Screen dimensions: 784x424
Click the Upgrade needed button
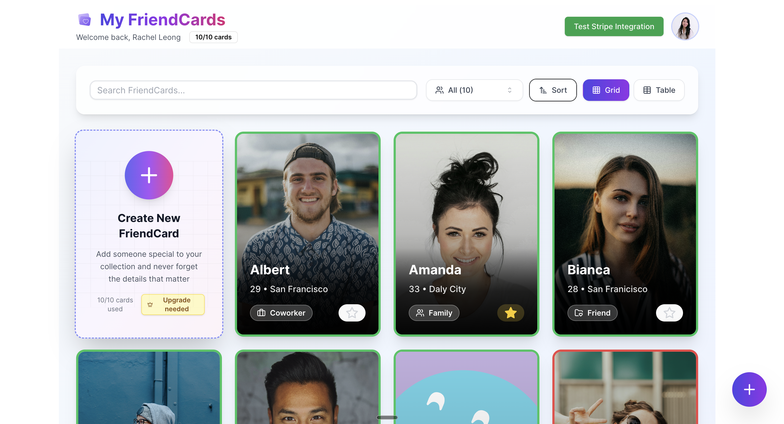(x=173, y=305)
